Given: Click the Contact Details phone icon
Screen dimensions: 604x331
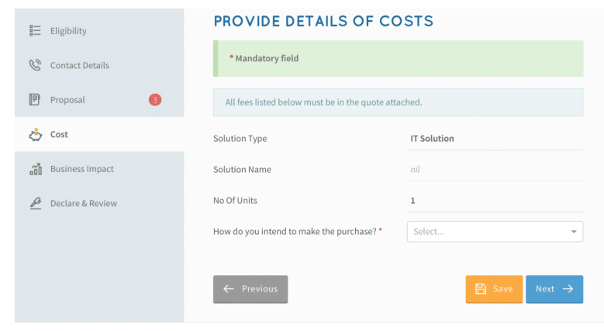Looking at the screenshot, I should [x=35, y=65].
